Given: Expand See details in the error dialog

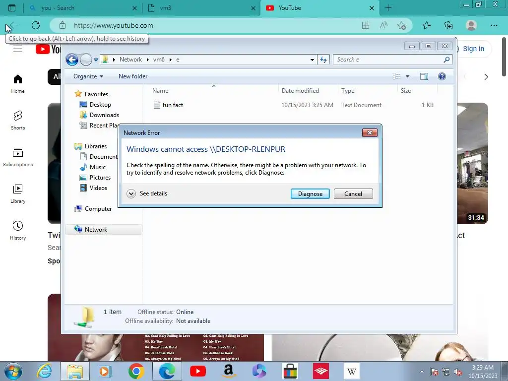Looking at the screenshot, I should [x=147, y=193].
